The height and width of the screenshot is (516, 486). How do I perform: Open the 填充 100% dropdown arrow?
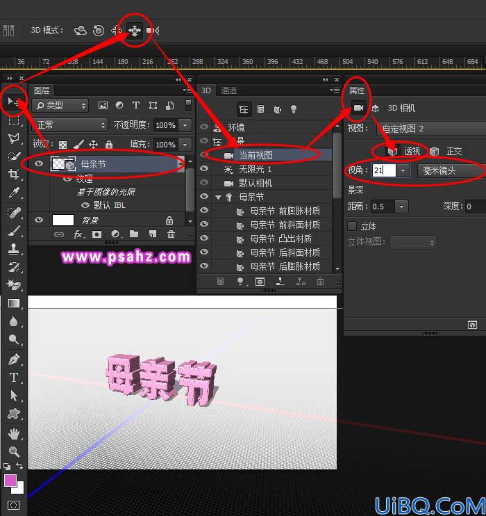[185, 145]
